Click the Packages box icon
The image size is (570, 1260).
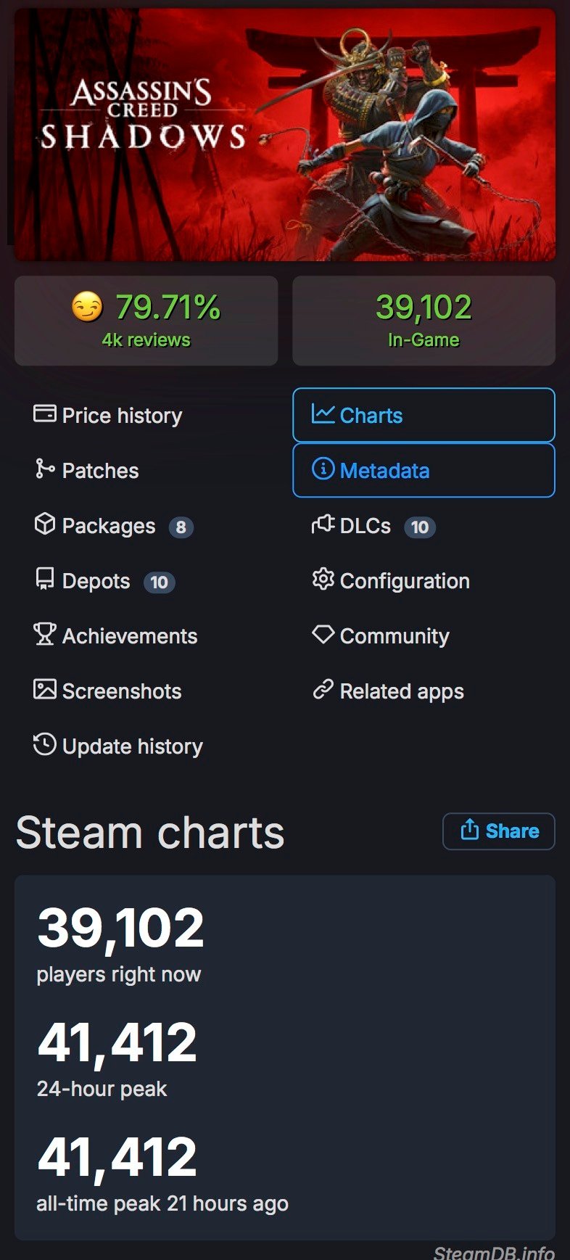pyautogui.click(x=45, y=524)
